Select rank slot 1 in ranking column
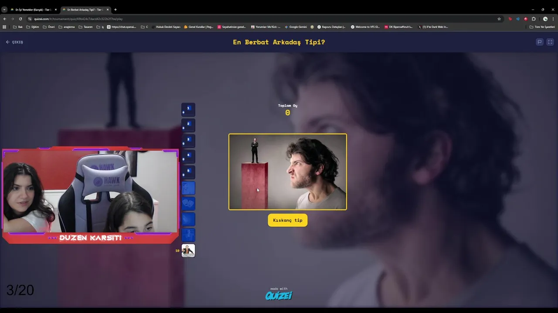Screen dimensions: 558x313 point(188,110)
